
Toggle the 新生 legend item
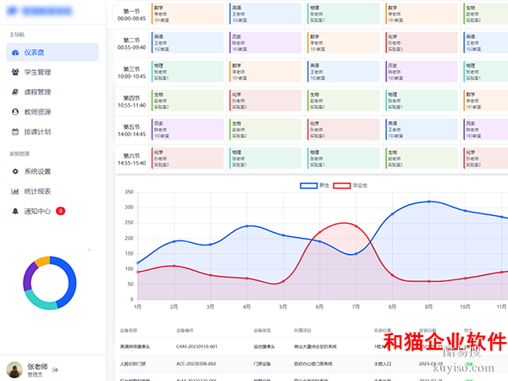click(315, 185)
